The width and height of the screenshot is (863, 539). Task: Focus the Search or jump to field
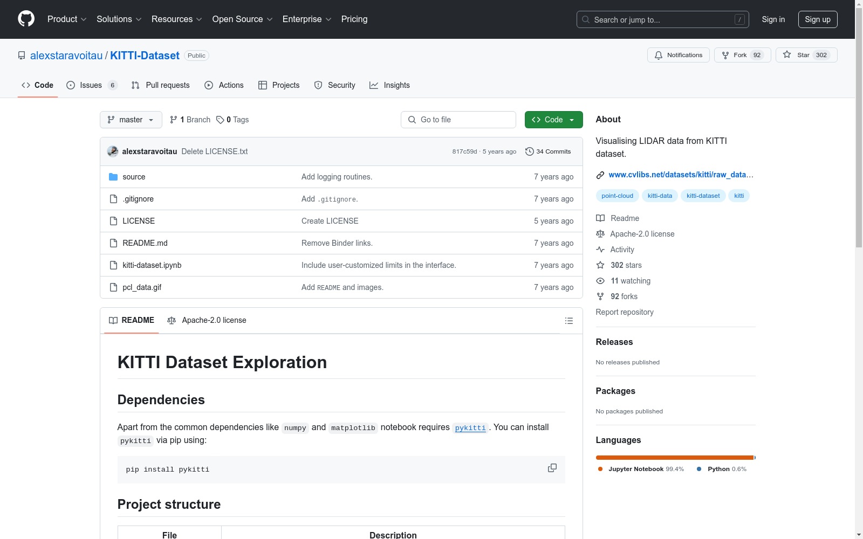point(663,19)
